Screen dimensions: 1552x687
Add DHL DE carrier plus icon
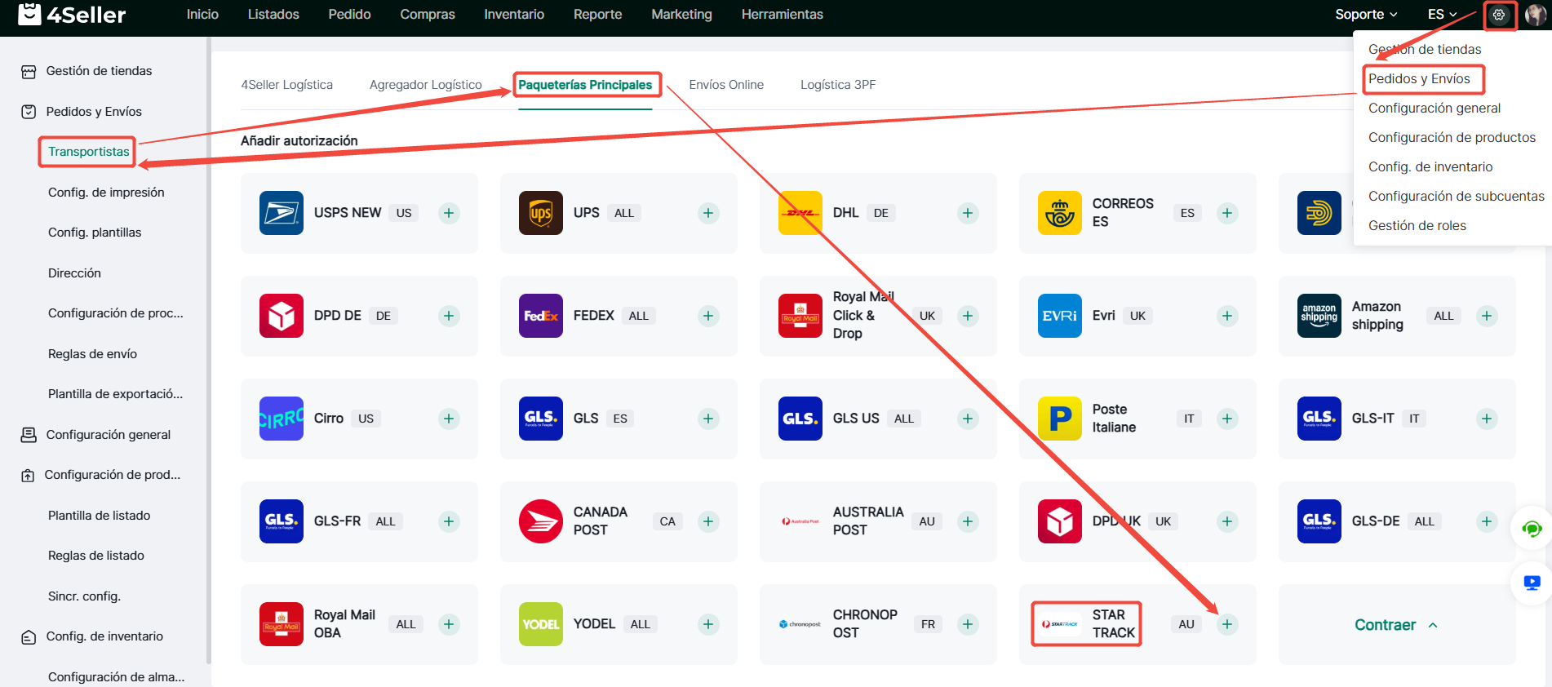(968, 213)
